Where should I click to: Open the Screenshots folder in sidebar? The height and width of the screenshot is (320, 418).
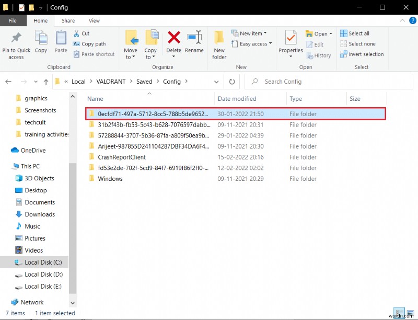[x=36, y=110]
